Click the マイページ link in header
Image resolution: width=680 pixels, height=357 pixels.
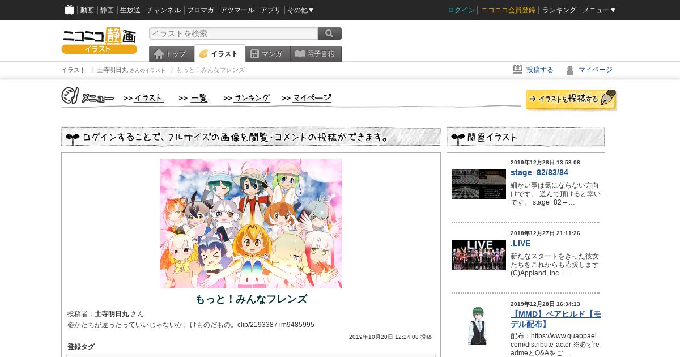tap(596, 70)
